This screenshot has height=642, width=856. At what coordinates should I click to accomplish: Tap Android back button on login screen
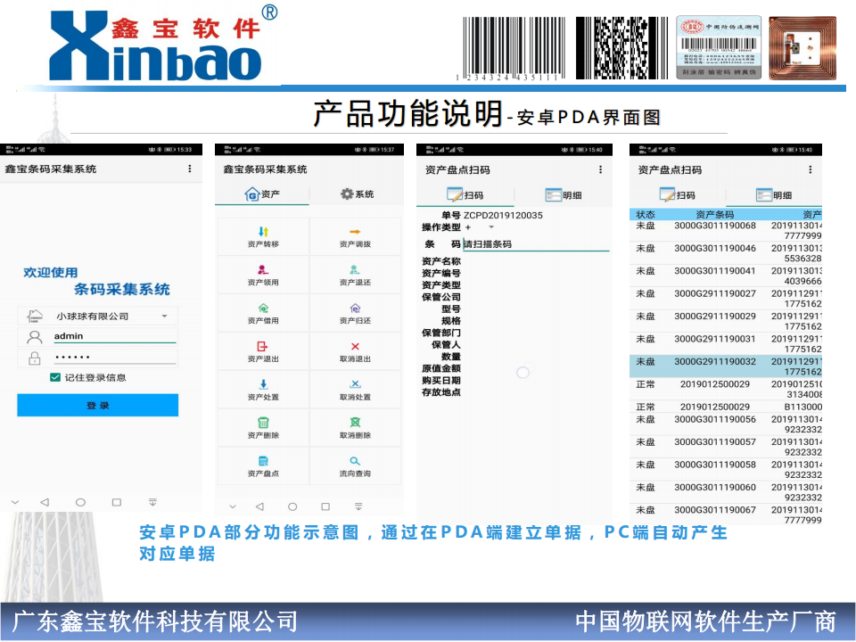[x=45, y=502]
